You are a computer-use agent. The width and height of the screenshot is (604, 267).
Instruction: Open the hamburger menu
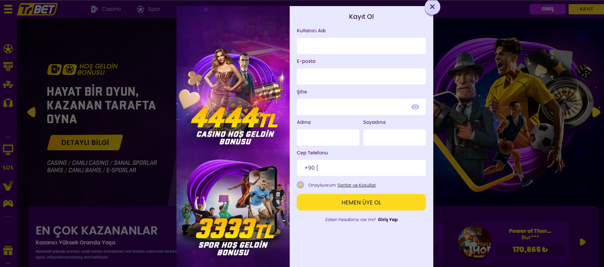coord(8,9)
